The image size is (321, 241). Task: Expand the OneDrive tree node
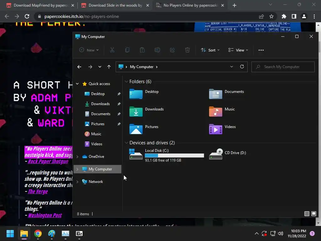coord(77,157)
